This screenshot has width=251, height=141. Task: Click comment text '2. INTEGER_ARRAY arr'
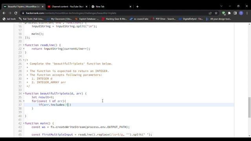pyautogui.click(x=49, y=82)
